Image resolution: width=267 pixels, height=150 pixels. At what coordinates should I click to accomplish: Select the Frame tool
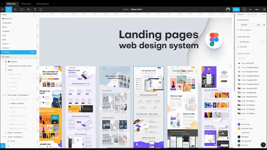click(15, 9)
